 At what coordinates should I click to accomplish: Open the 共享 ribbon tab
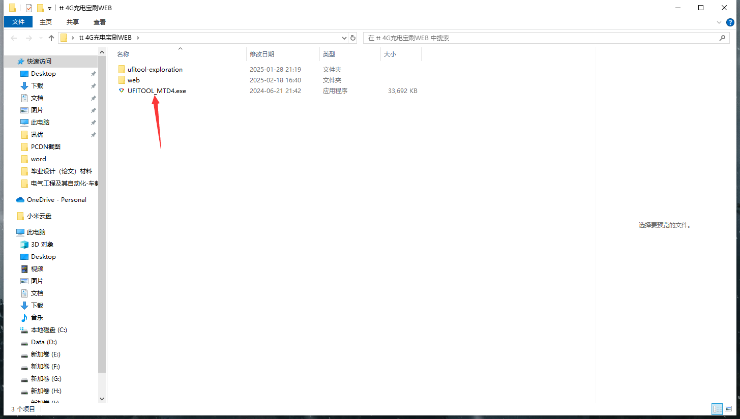(73, 22)
